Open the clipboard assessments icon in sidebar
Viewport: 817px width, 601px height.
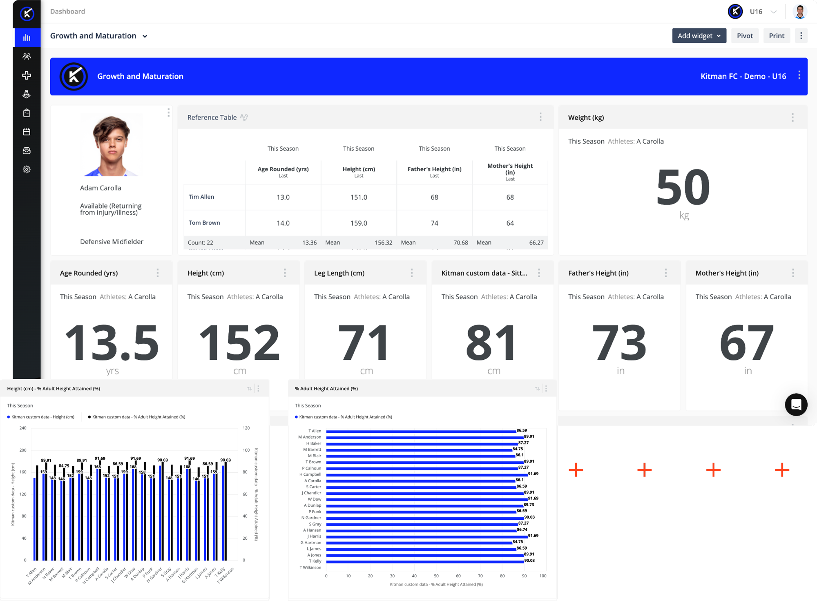pos(26,113)
